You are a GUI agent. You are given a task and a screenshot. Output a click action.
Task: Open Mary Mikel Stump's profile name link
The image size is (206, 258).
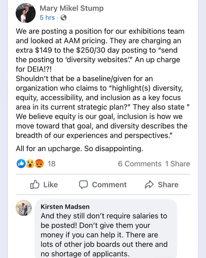[71, 8]
